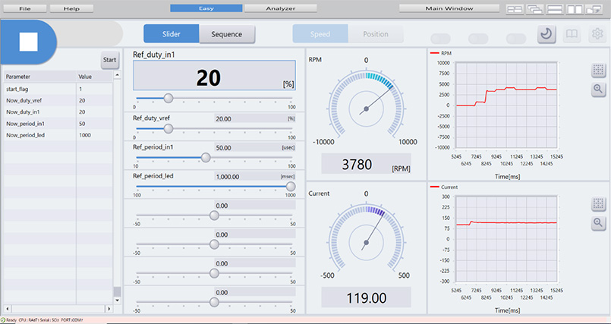Click the 119.00 current readout
The height and width of the screenshot is (324, 611).
(x=366, y=298)
